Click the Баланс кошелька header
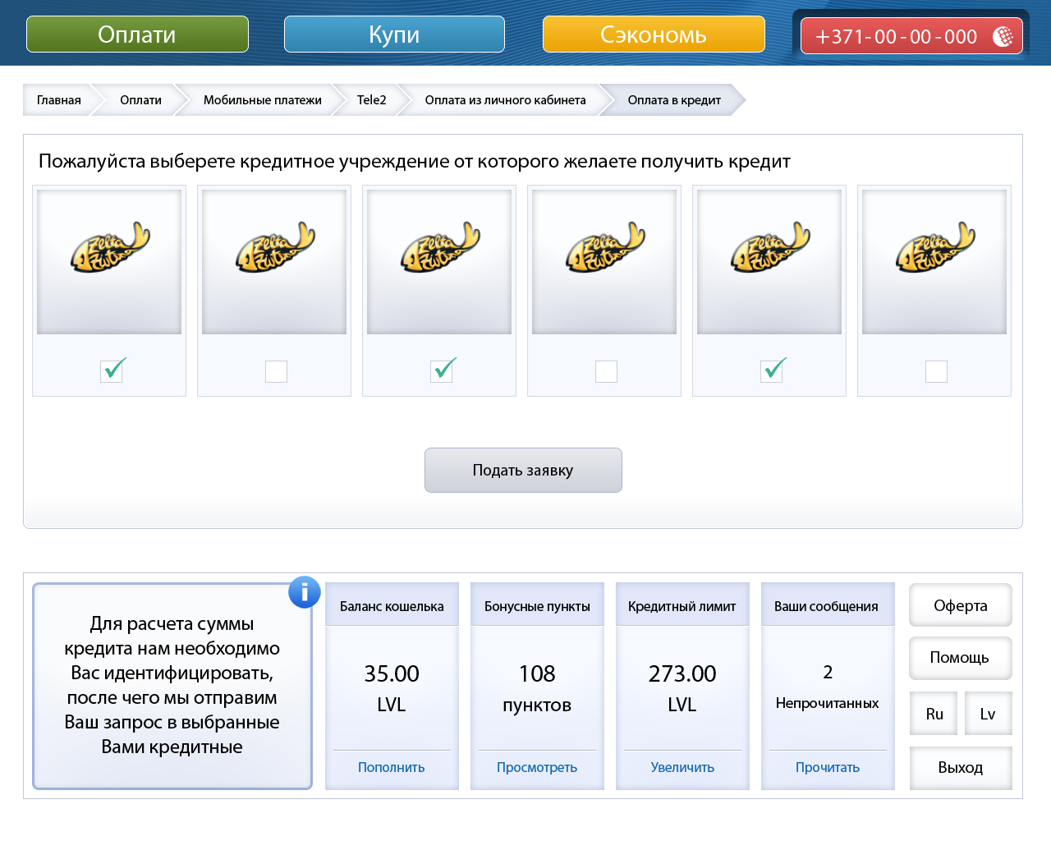The height and width of the screenshot is (841, 1051). (x=392, y=606)
